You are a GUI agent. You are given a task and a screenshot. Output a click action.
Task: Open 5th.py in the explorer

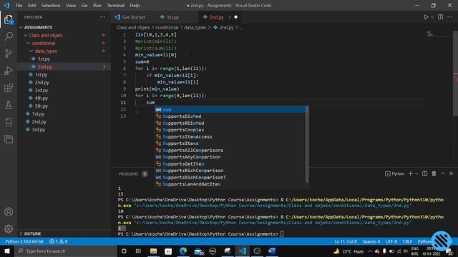click(x=42, y=106)
